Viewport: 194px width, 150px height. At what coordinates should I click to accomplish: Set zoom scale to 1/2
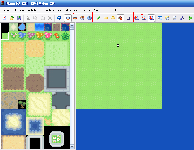tap(144, 18)
